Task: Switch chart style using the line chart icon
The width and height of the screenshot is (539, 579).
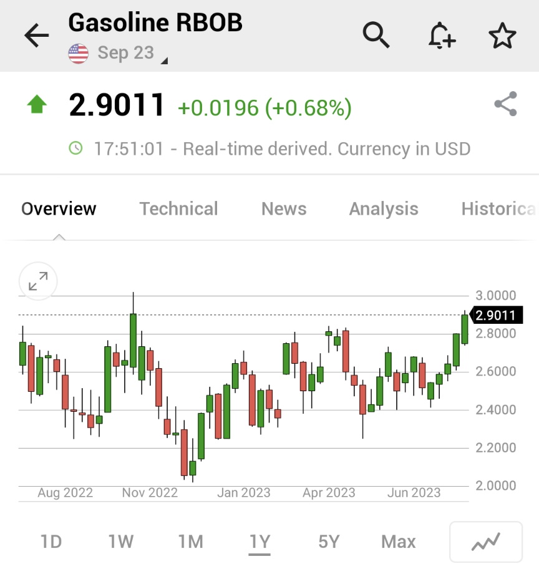Action: pos(486,542)
